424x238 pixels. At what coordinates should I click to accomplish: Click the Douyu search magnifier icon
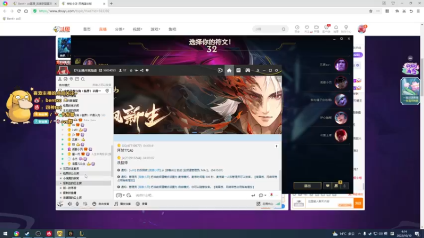tap(284, 29)
